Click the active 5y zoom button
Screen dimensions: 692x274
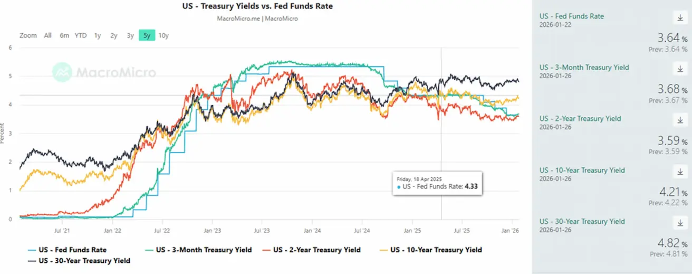[147, 35]
